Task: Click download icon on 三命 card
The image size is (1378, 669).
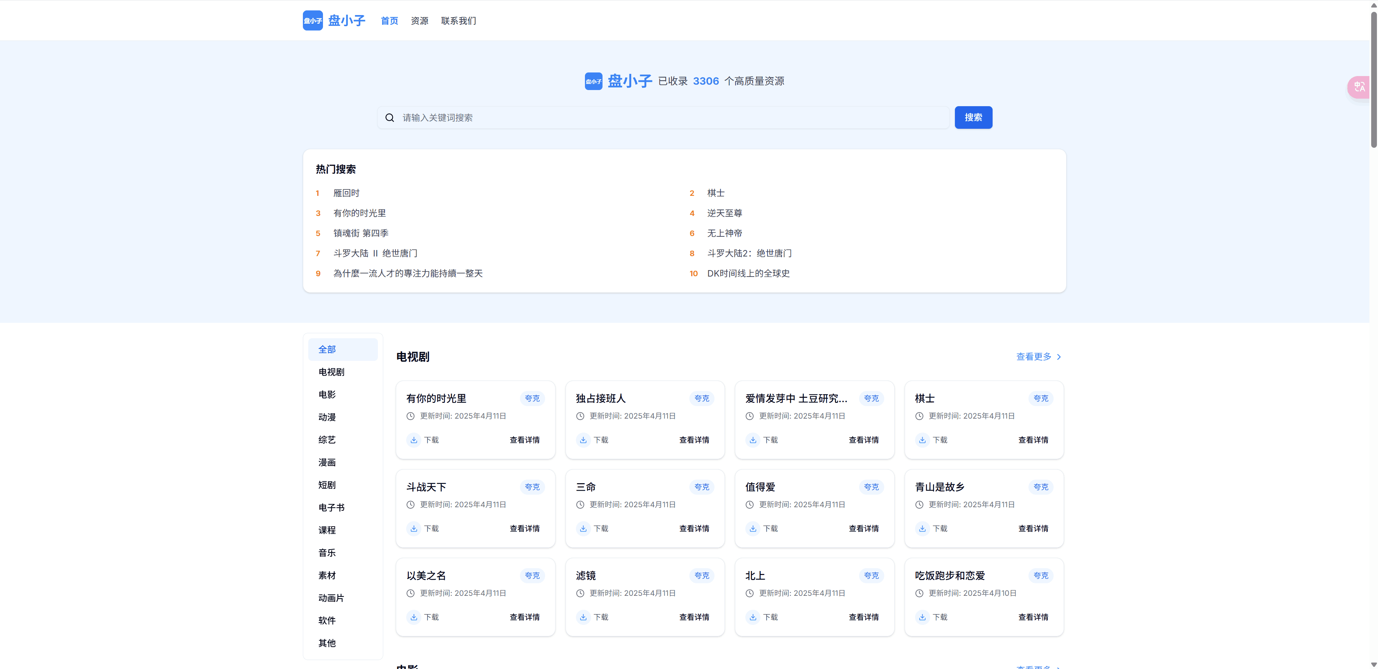Action: point(583,528)
